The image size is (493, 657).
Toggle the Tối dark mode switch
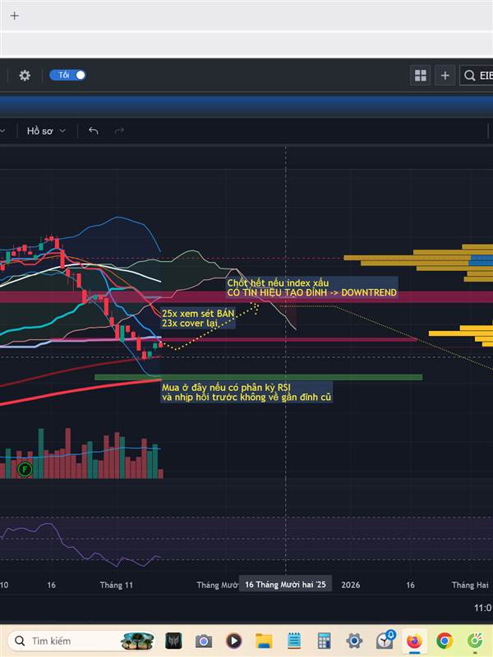[x=67, y=75]
